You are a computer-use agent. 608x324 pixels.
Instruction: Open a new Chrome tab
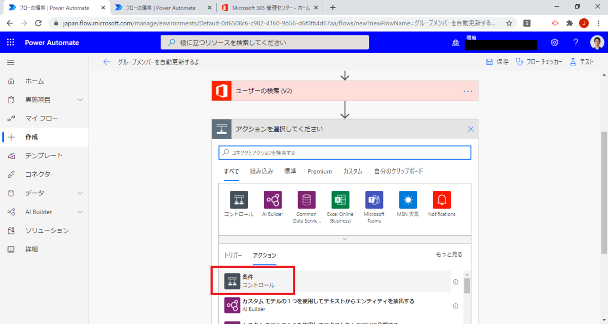(x=333, y=8)
